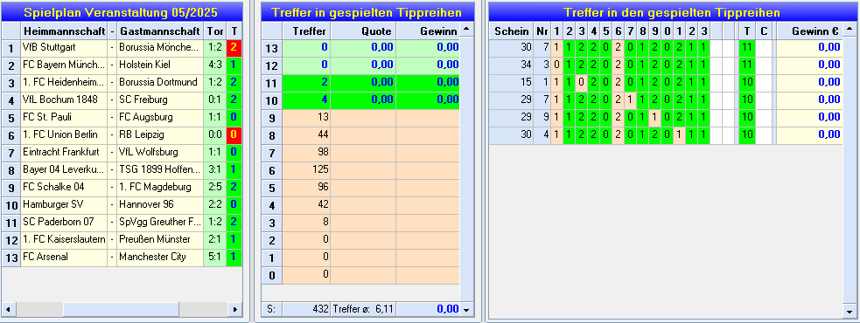Click the Gewinn € column header

click(x=809, y=31)
